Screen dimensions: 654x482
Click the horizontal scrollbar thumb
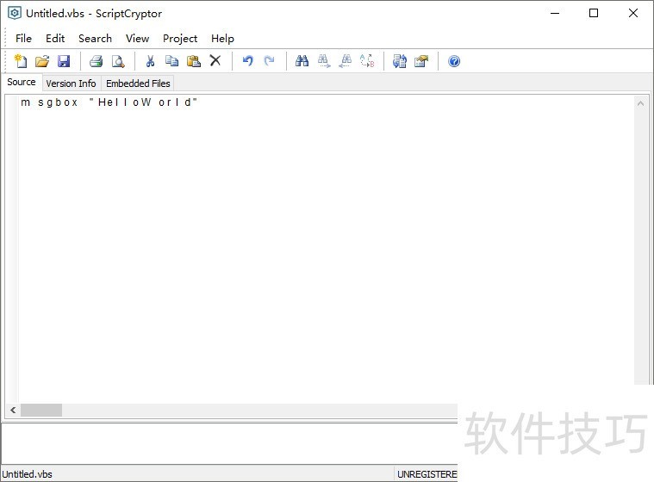pos(41,410)
